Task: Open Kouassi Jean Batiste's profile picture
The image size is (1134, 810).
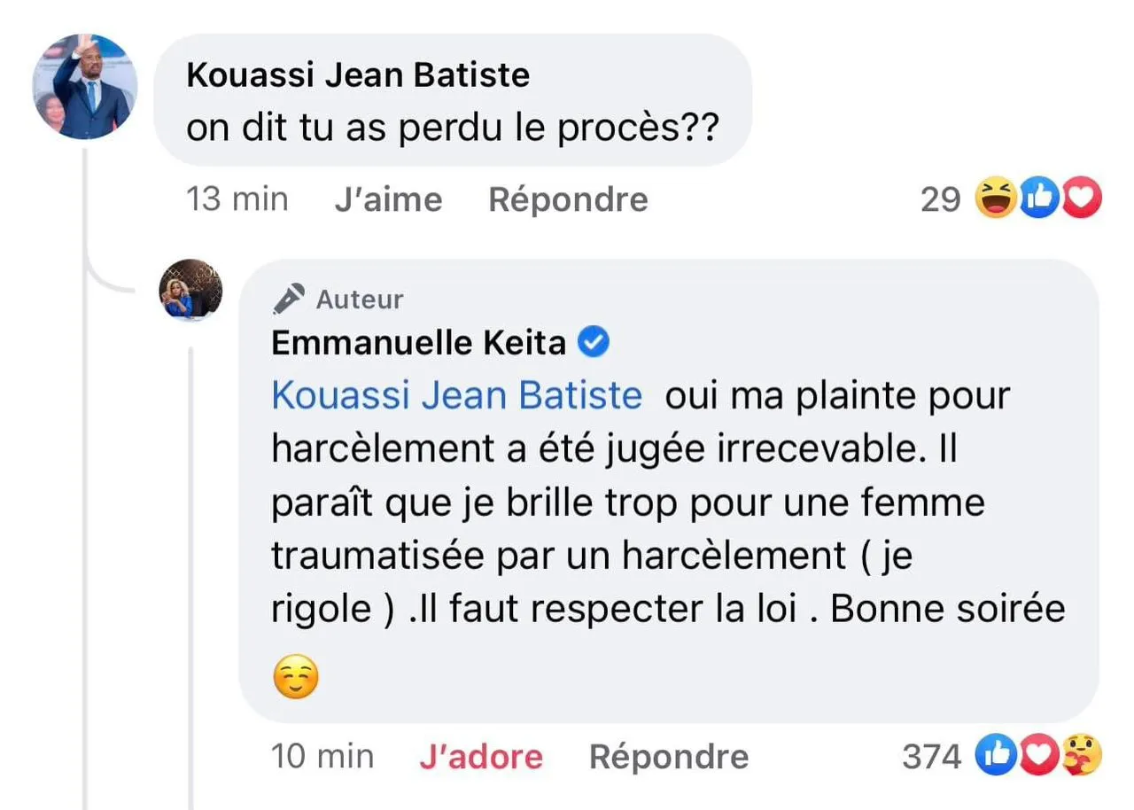Action: tap(85, 87)
